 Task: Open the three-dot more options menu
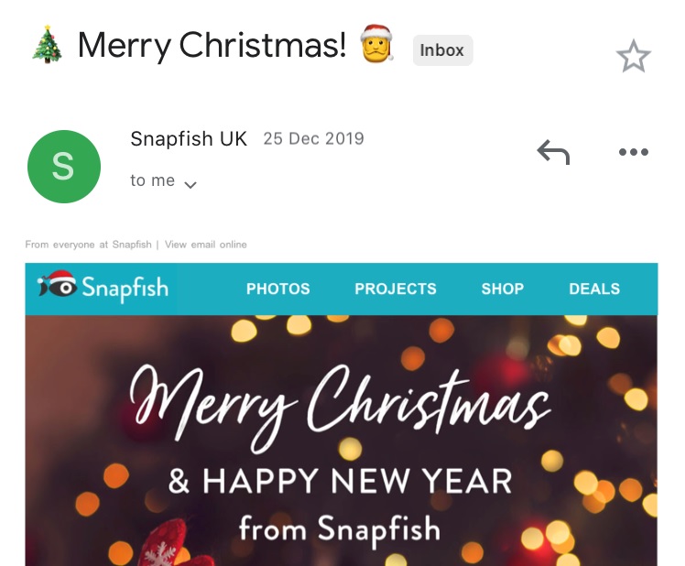pos(634,152)
